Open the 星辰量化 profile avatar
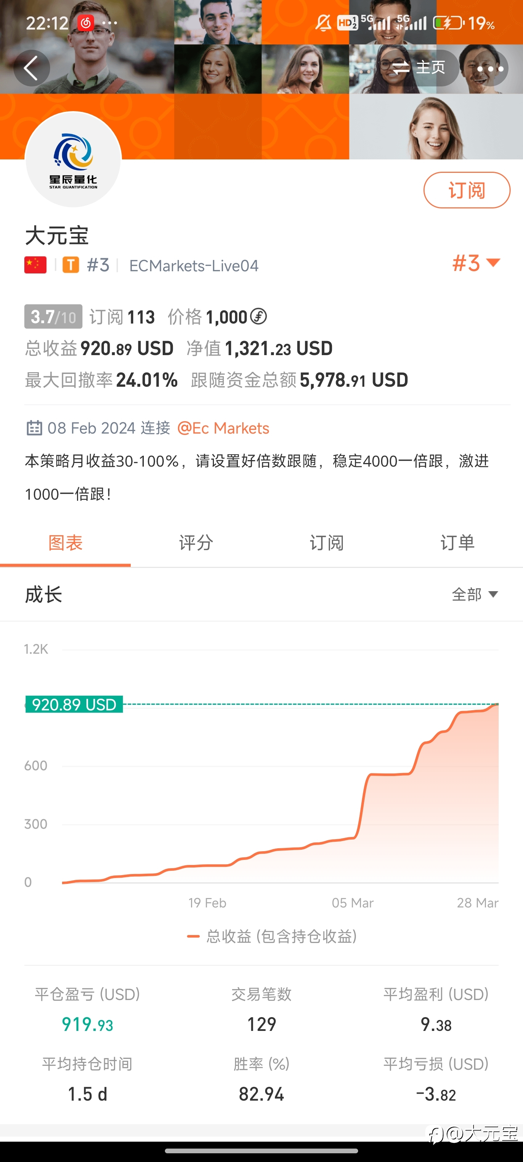Viewport: 523px width, 1162px height. point(74,160)
